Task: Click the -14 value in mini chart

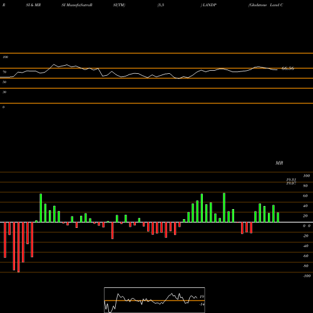Action: point(202,304)
